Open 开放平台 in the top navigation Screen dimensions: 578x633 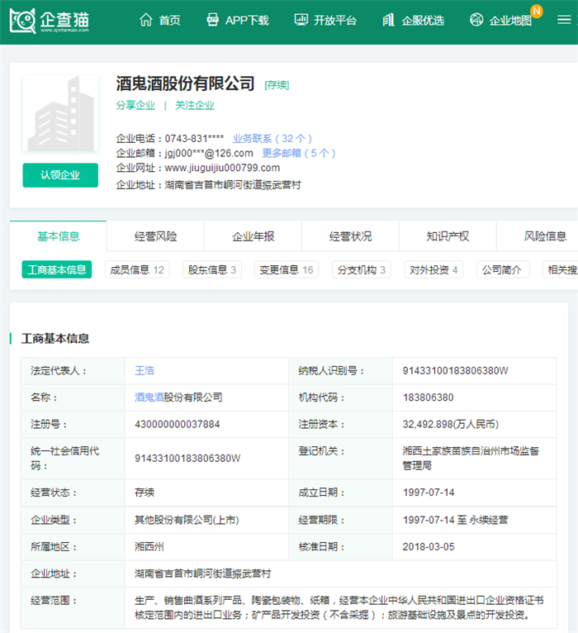coord(335,20)
